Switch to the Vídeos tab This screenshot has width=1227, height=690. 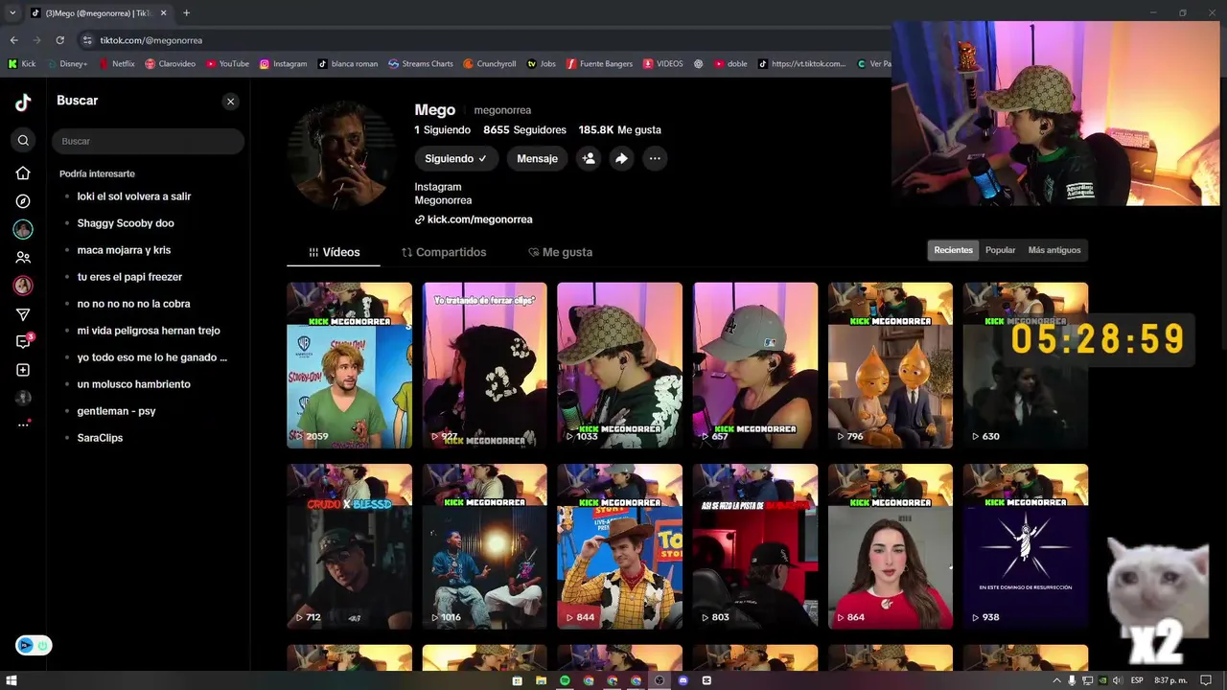coord(334,252)
